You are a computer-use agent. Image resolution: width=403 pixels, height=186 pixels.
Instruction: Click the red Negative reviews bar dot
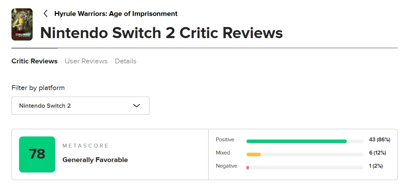(x=248, y=168)
